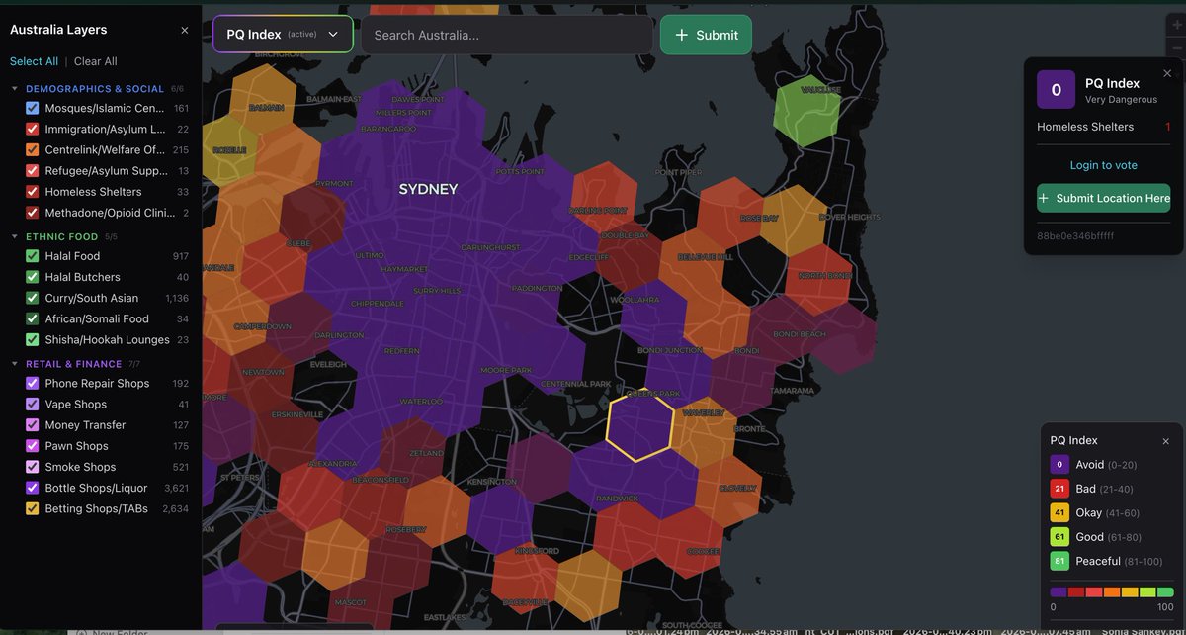The height and width of the screenshot is (635, 1186).
Task: Collapse the Demographics & Social group
Action: [15, 89]
